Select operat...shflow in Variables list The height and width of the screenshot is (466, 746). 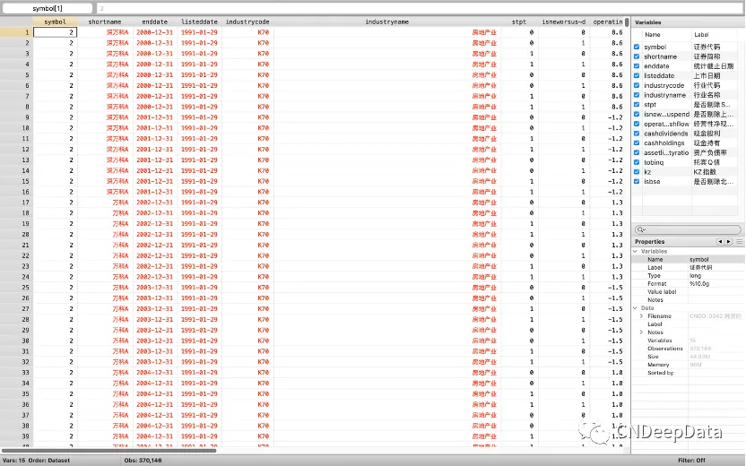(x=666, y=124)
